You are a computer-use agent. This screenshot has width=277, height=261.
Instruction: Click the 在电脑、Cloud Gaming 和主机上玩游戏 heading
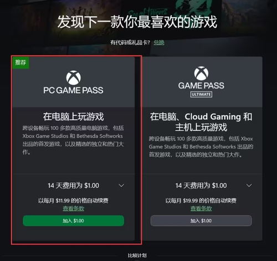pos(201,122)
